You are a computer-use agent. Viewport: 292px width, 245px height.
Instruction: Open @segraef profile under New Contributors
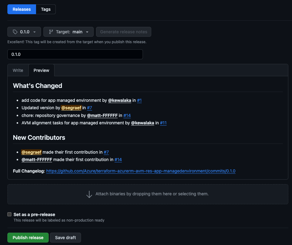(x=31, y=152)
